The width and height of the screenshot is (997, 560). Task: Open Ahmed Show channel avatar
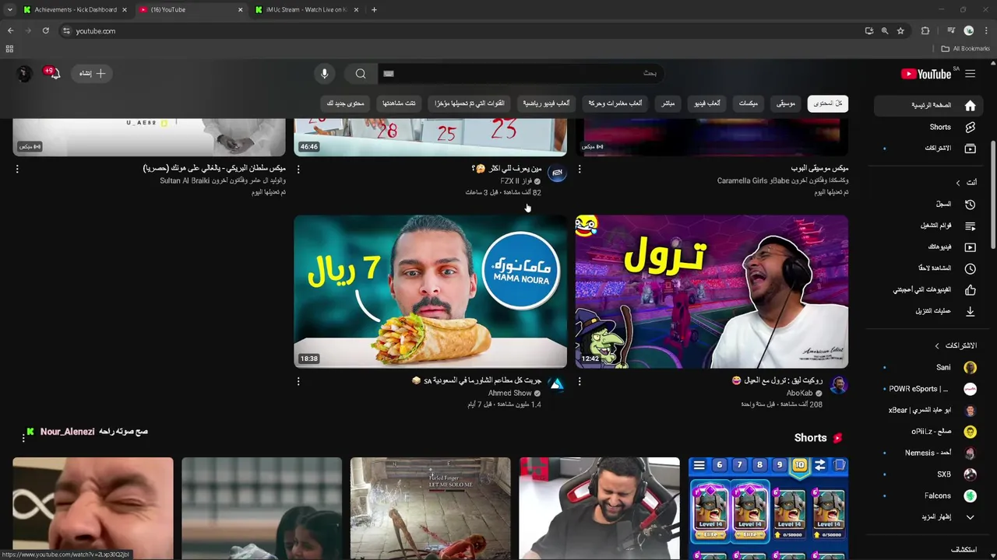tap(556, 384)
